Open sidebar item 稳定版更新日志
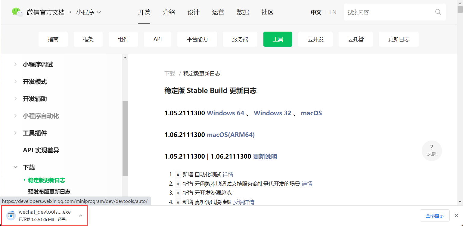This screenshot has height=226, width=463. [47, 180]
